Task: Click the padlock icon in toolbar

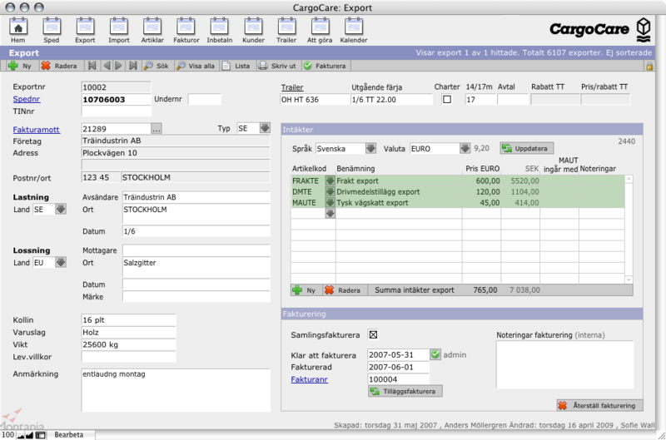Action: 649,67
